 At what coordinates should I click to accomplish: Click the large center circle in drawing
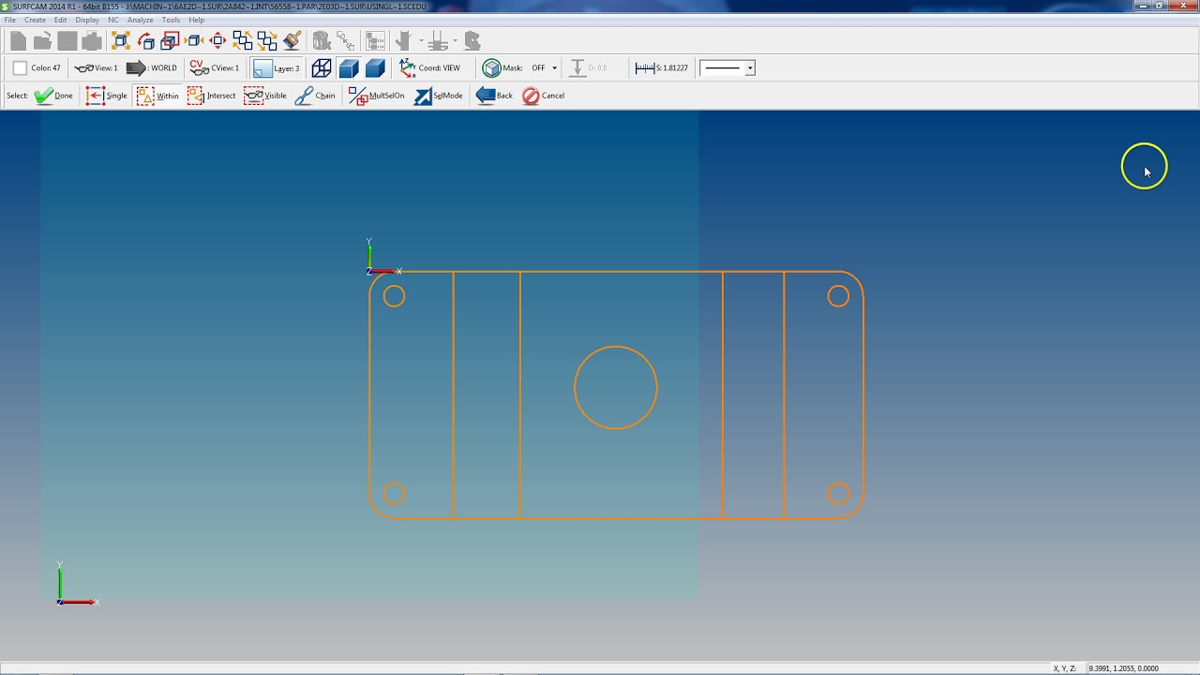click(x=616, y=388)
